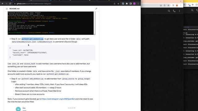Click 'after adding 1 member, sleep 120s' bullet
The width and height of the screenshot is (198, 111).
(x=51, y=84)
